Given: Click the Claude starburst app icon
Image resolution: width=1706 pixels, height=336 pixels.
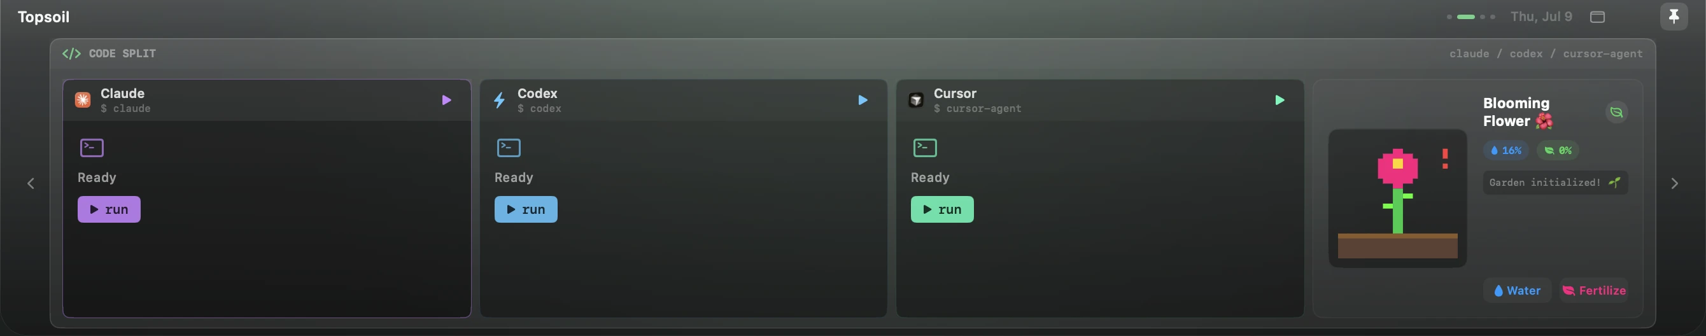Looking at the screenshot, I should click(x=83, y=100).
